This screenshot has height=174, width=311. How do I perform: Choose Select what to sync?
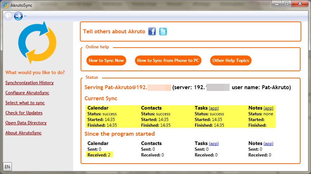tap(25, 103)
